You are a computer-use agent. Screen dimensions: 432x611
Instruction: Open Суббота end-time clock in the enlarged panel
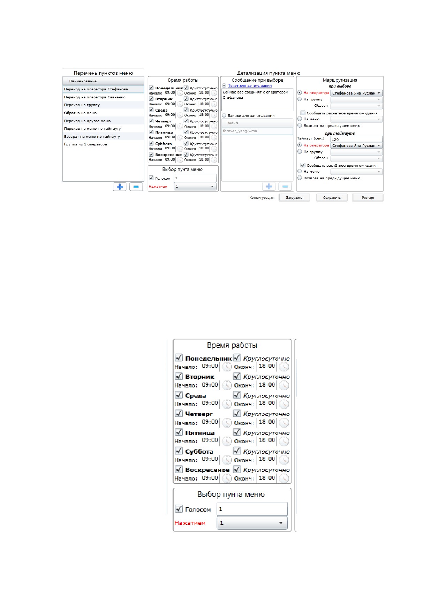click(x=284, y=460)
